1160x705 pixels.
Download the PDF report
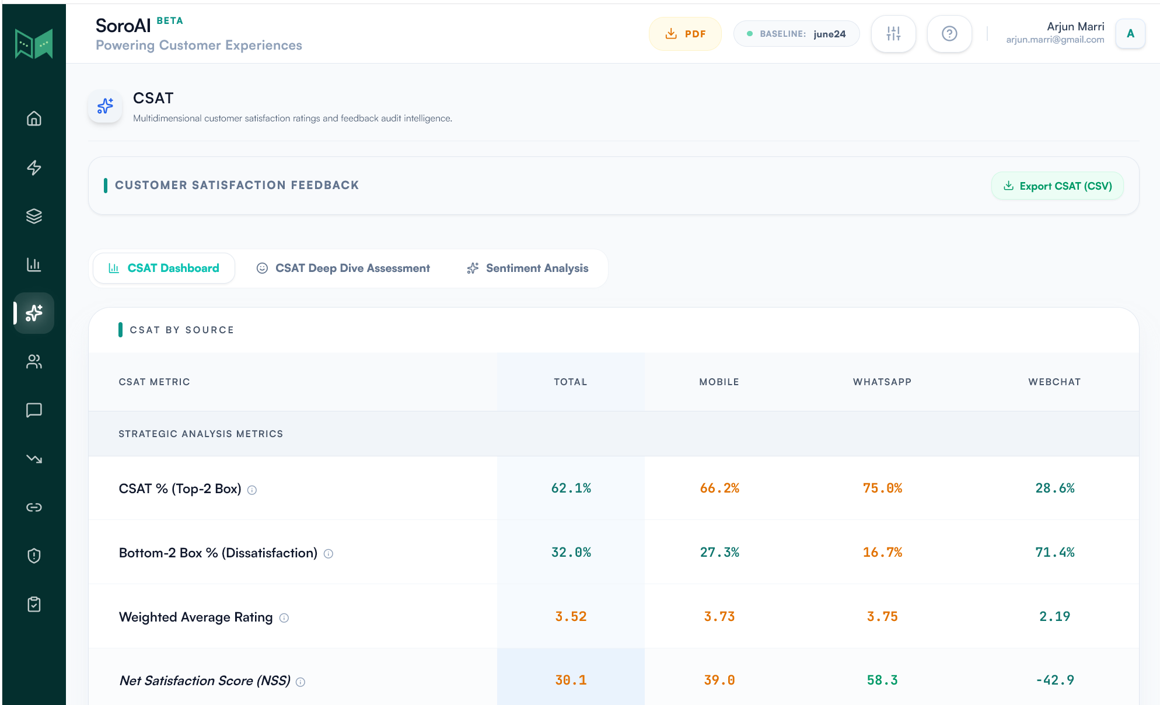pos(686,34)
